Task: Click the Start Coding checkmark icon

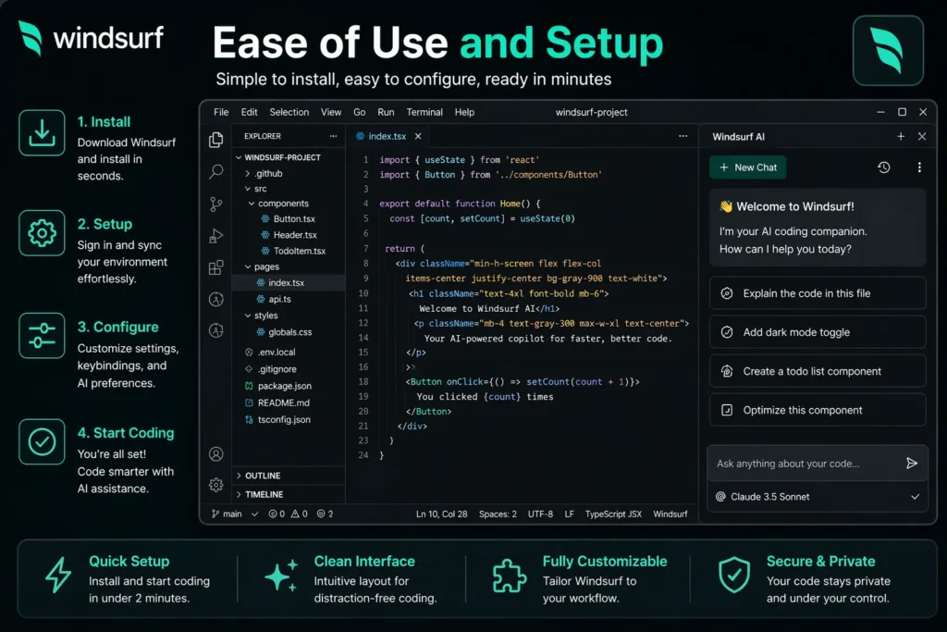Action: 42,441
